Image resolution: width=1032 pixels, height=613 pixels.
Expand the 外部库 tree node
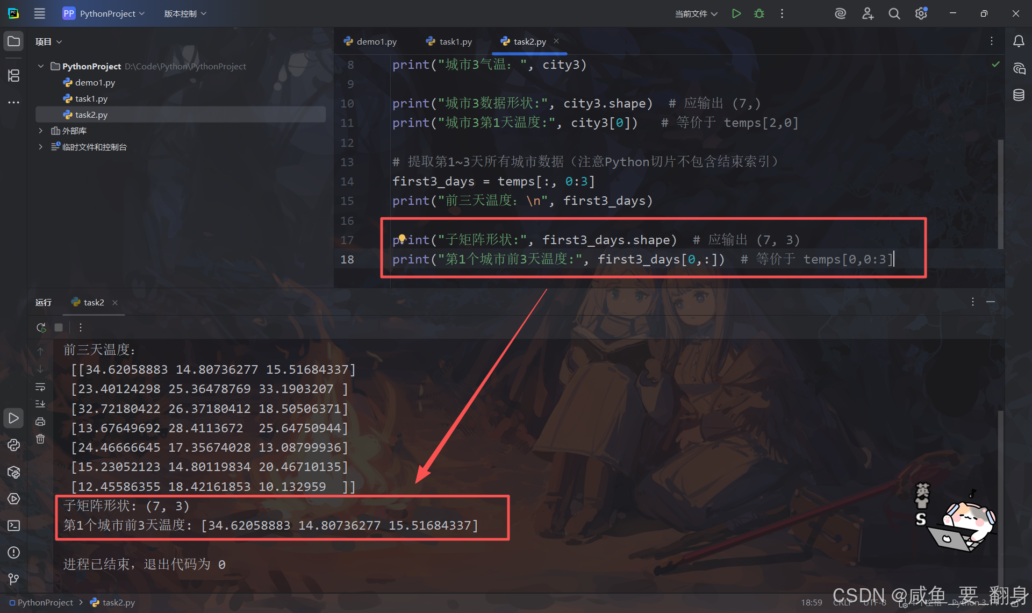coord(40,131)
